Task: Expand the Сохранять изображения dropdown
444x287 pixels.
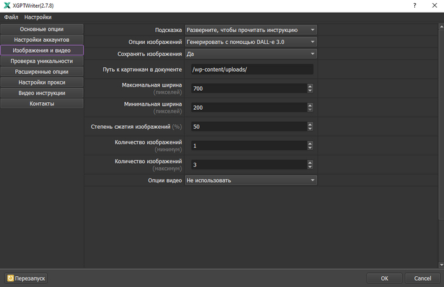Action: pos(251,54)
